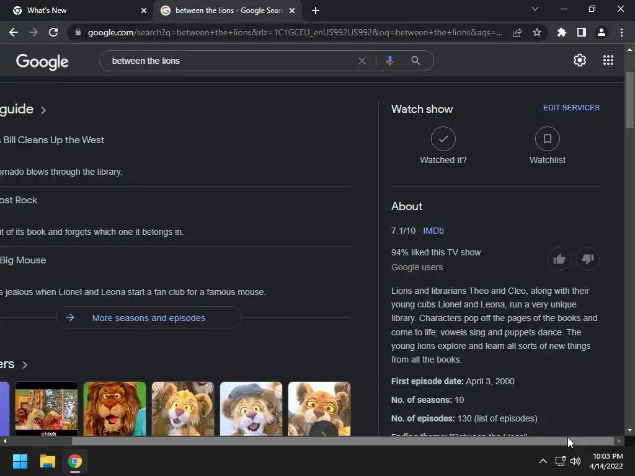Select the cub wearing a cap thumbnail
This screenshot has height=476, width=635.
click(251, 409)
